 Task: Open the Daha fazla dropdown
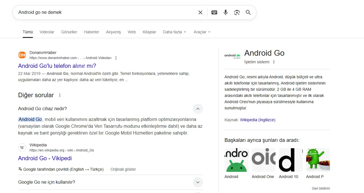(x=174, y=32)
